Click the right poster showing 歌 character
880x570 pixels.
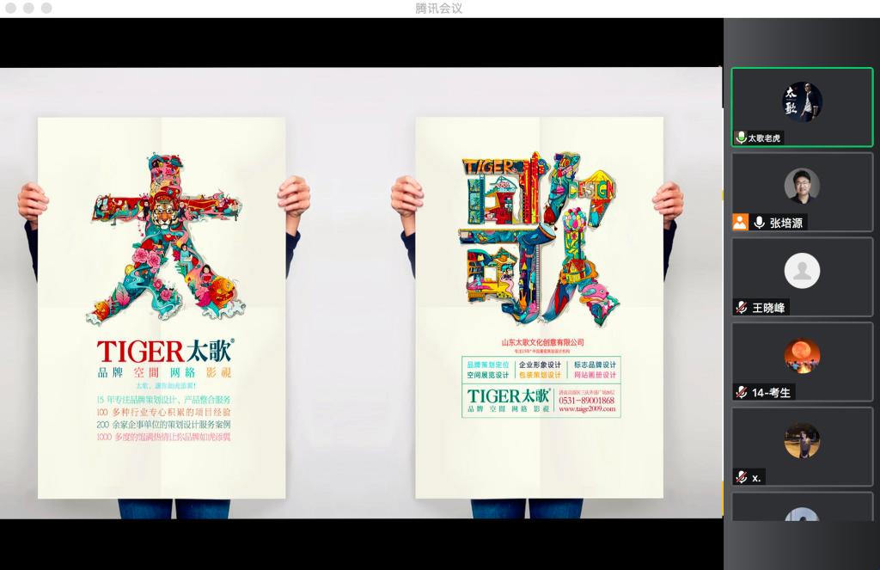(x=539, y=307)
